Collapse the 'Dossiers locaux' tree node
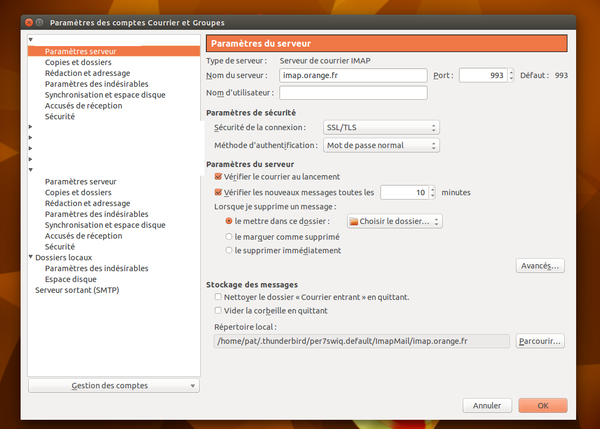The image size is (600, 429). 31,258
